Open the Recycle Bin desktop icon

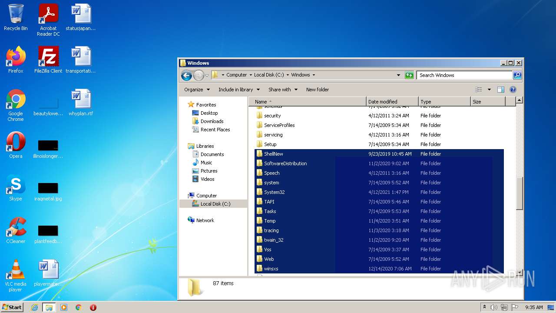click(16, 17)
